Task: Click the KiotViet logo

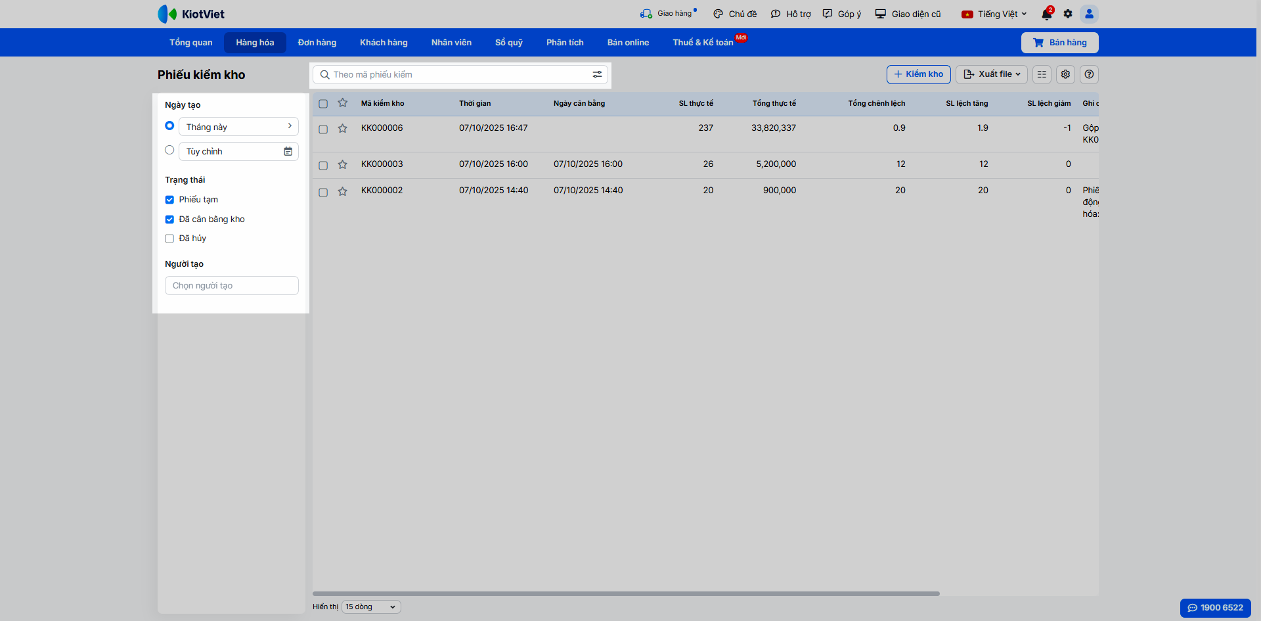Action: [x=191, y=14]
